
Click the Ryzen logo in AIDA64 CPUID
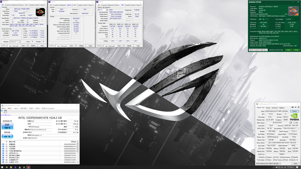tap(293, 11)
